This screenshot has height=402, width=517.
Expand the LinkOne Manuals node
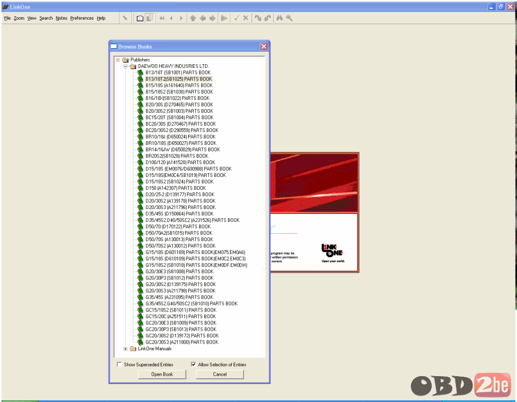(x=125, y=349)
